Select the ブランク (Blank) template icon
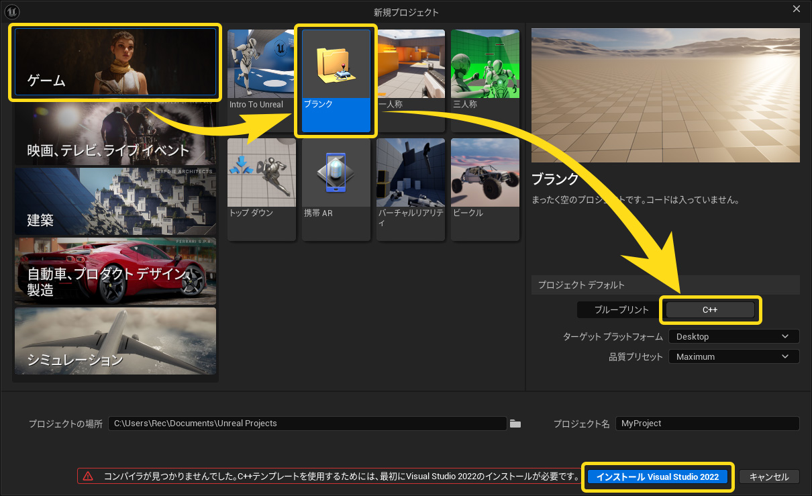This screenshot has height=496, width=812. (336, 64)
